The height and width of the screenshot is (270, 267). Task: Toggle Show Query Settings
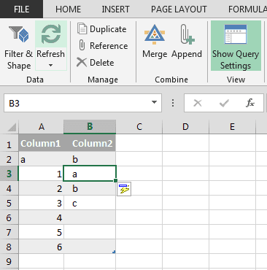[236, 46]
